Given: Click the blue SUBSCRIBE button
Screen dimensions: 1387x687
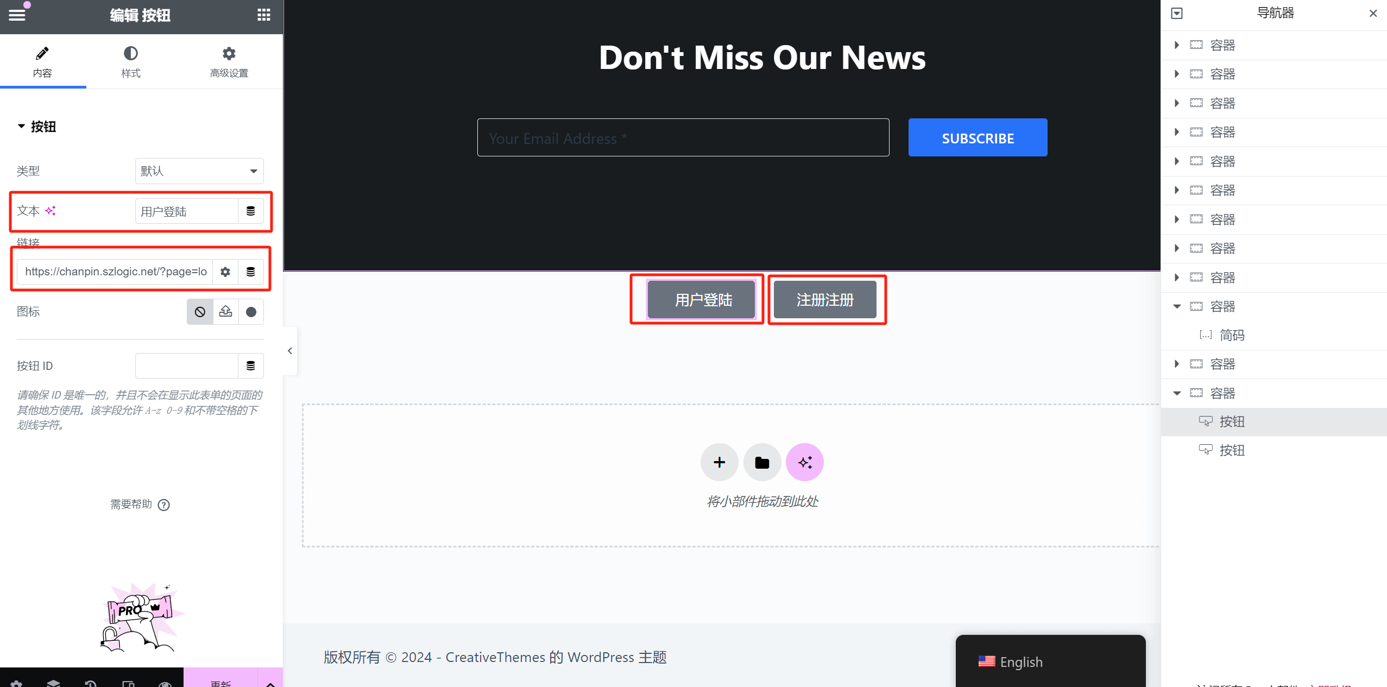Looking at the screenshot, I should point(978,138).
